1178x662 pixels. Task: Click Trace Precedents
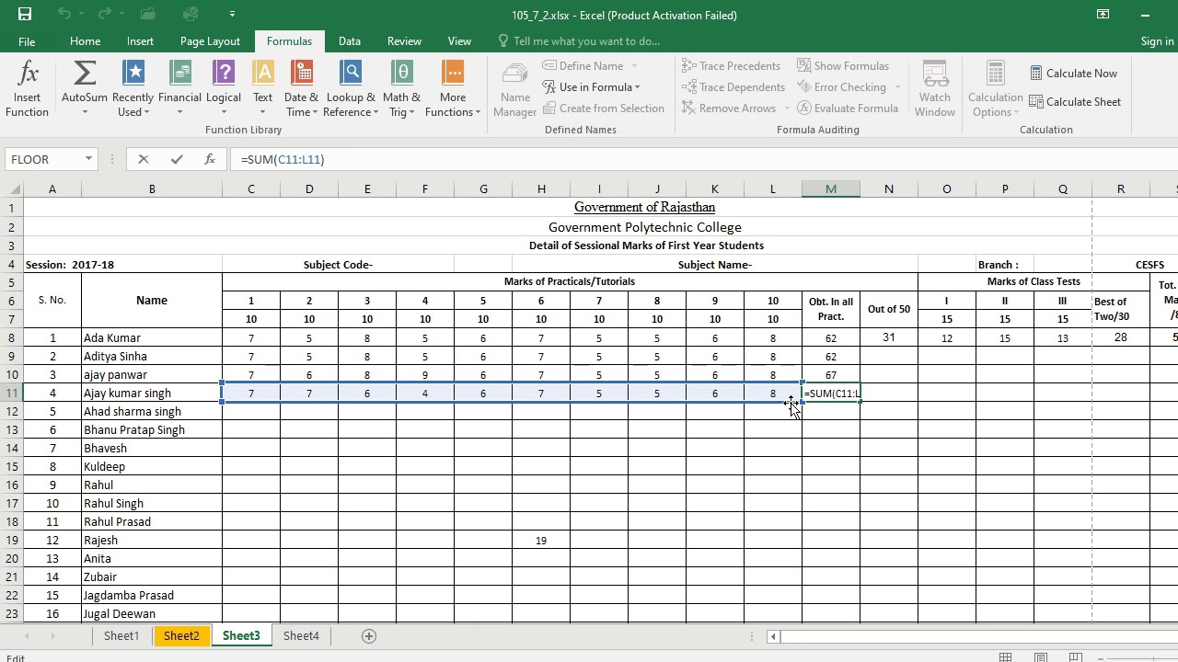pyautogui.click(x=731, y=66)
